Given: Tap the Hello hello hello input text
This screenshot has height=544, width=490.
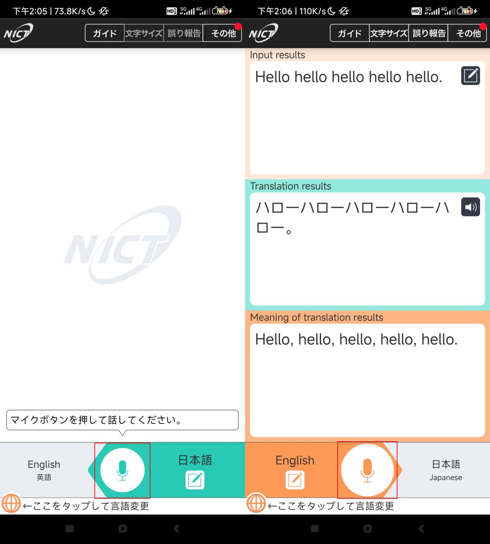Looking at the screenshot, I should pyautogui.click(x=348, y=77).
